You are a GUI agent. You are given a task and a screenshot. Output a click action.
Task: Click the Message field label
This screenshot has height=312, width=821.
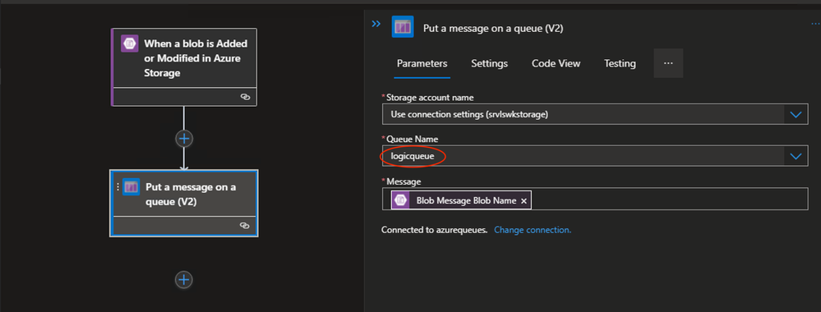click(404, 181)
